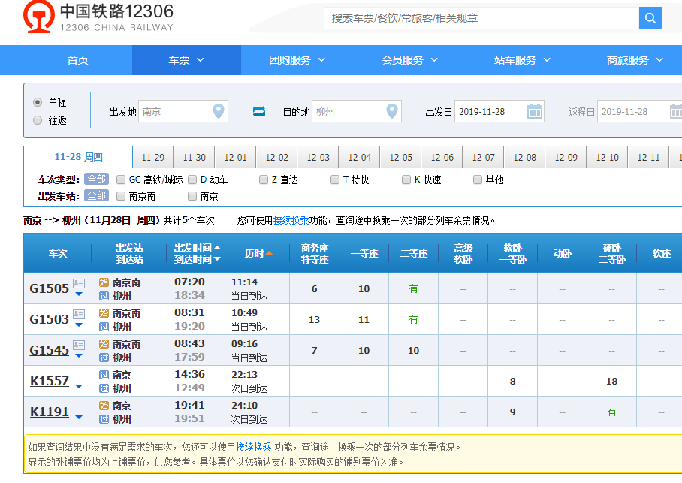
Task: Open train K1557 details link
Action: point(49,381)
